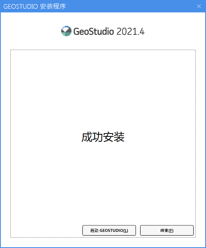
Task: Click the GEOSTUDIO 安装程序 title text
Action: click(35, 6)
